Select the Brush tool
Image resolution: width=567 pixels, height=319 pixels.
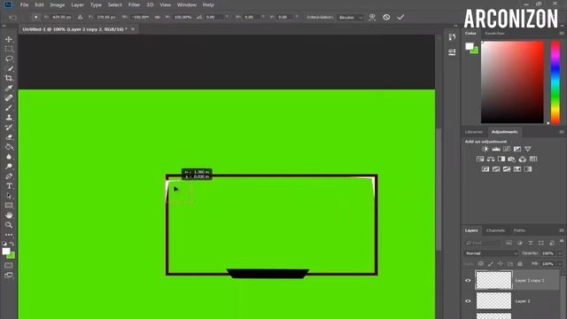tap(9, 107)
